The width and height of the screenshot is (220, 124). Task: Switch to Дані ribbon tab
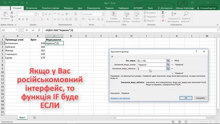[80, 8]
